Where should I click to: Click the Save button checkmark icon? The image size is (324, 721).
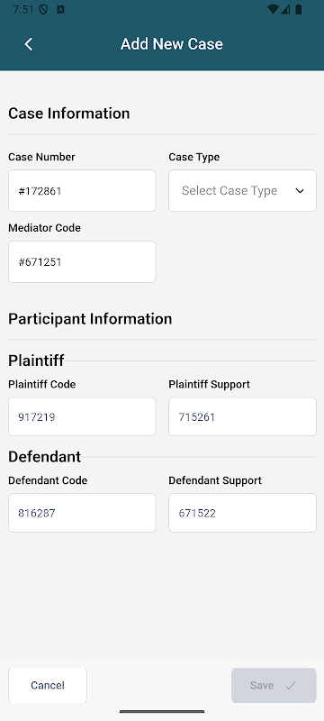[290, 685]
